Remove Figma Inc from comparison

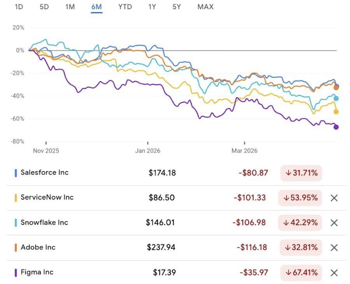coord(334,273)
